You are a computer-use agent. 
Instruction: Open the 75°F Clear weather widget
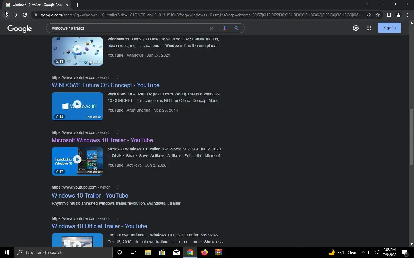click(x=342, y=252)
